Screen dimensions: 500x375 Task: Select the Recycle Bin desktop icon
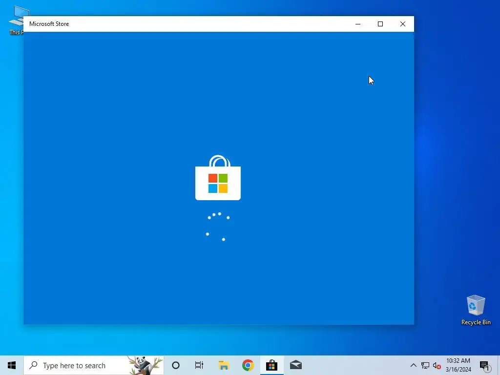click(476, 310)
